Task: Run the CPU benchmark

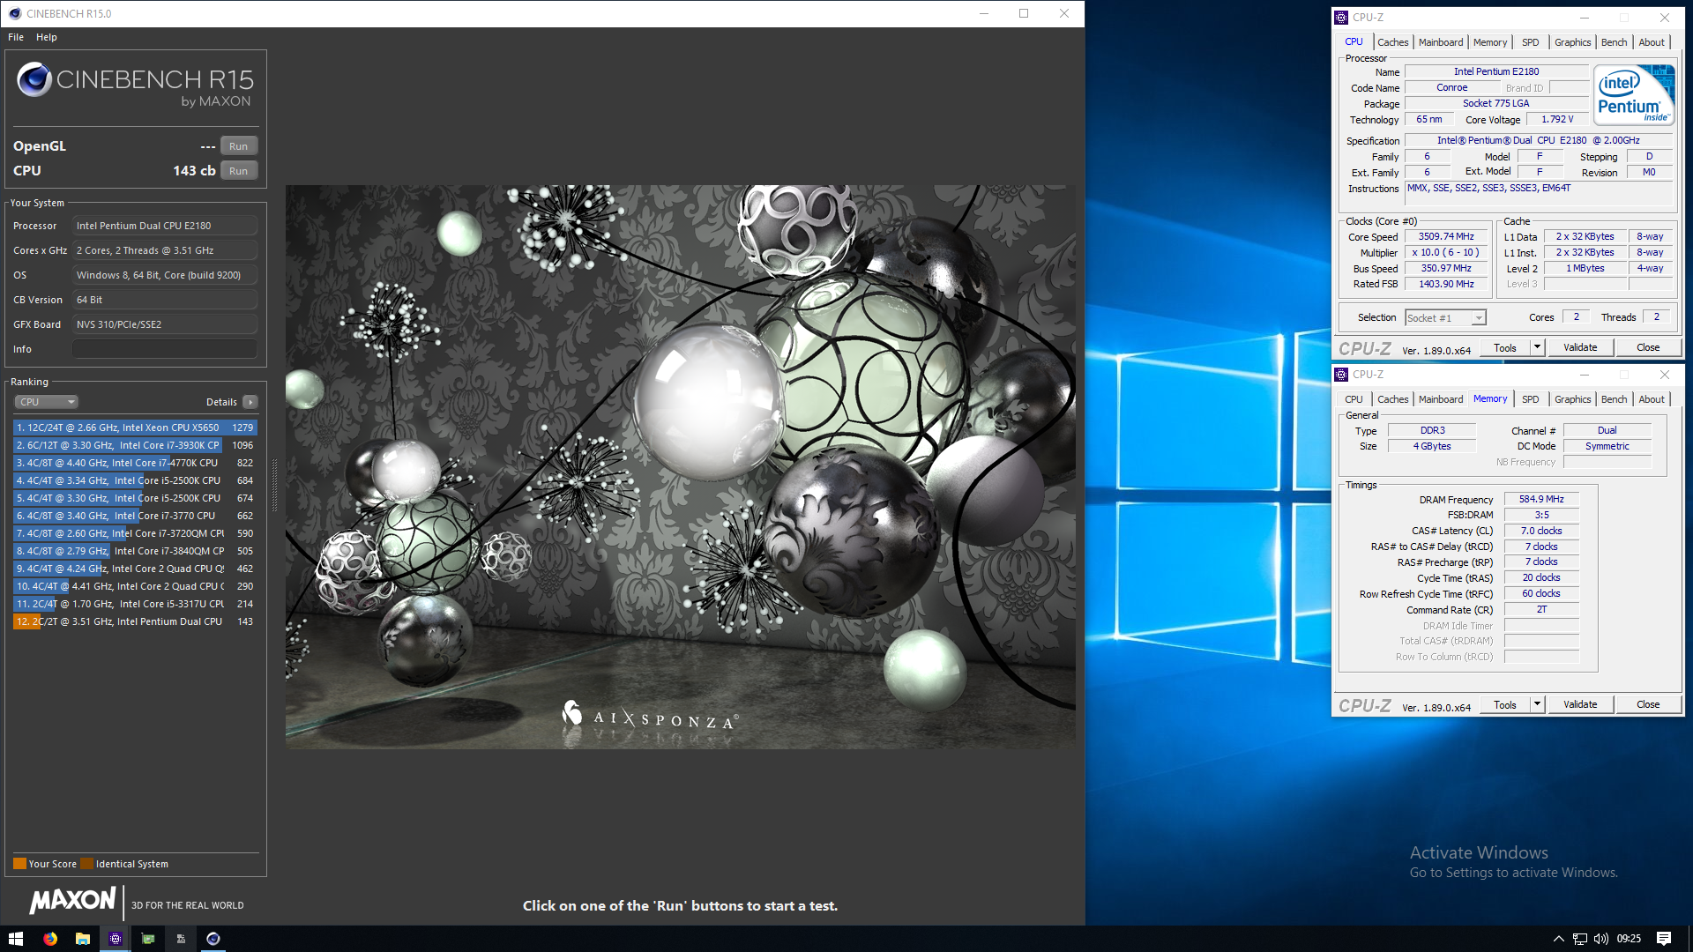Action: [x=238, y=171]
